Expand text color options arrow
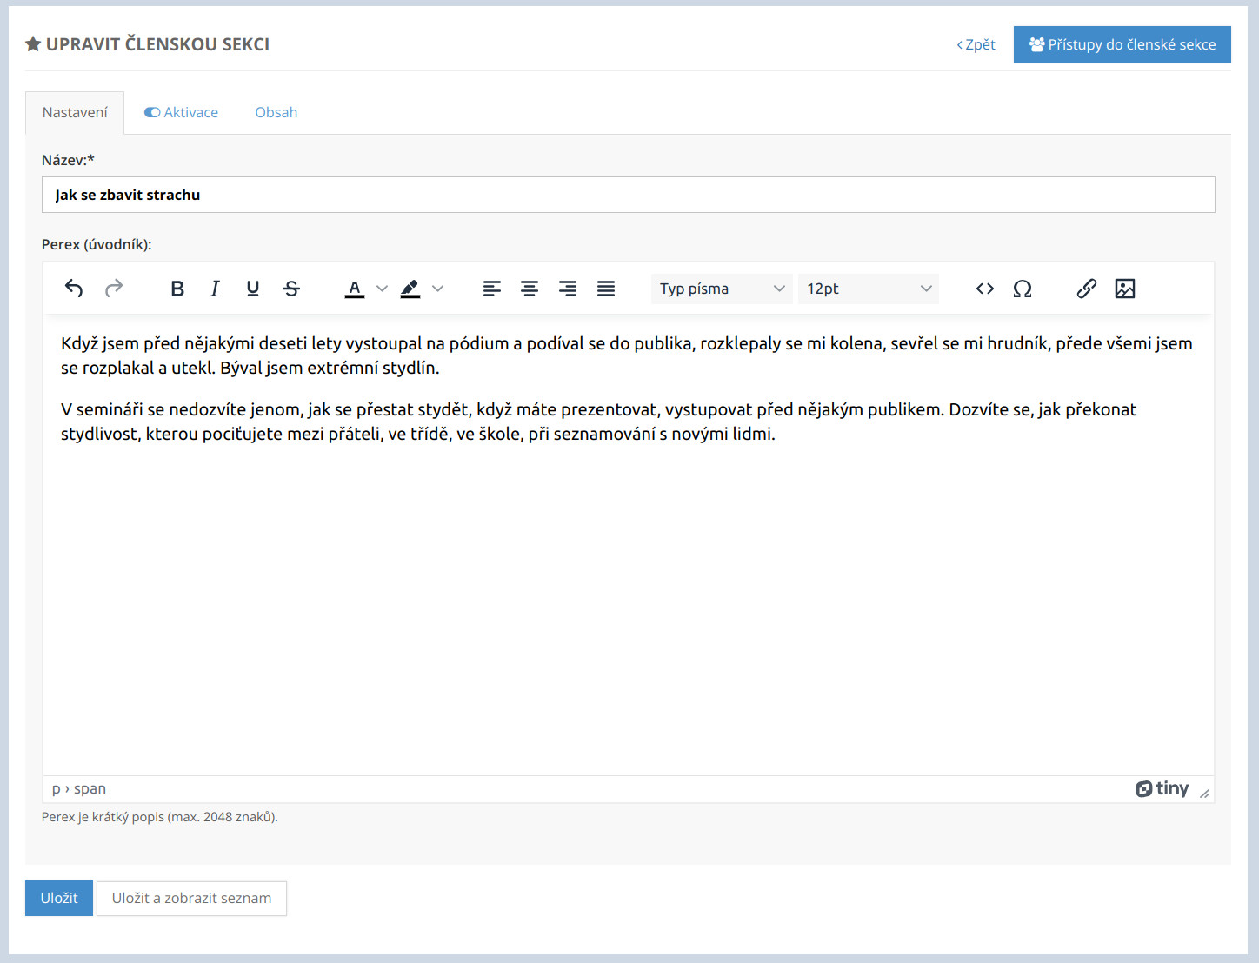The image size is (1259, 963). (x=382, y=289)
